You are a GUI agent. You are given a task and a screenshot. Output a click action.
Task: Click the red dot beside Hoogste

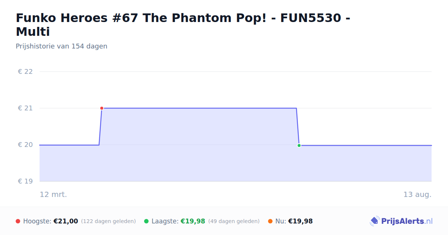(x=18, y=221)
